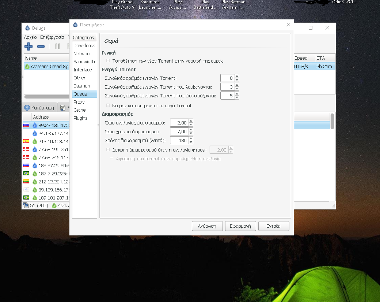
Task: Click the peer icon of 24.135.177.14
Action: pyautogui.click(x=35, y=133)
